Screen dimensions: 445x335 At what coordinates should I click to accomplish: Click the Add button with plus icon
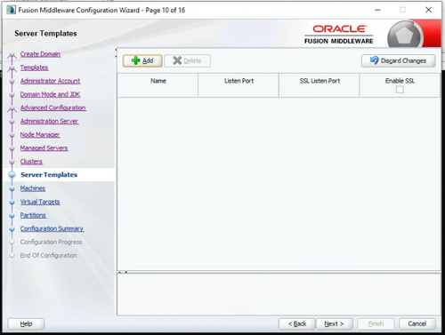(x=142, y=60)
